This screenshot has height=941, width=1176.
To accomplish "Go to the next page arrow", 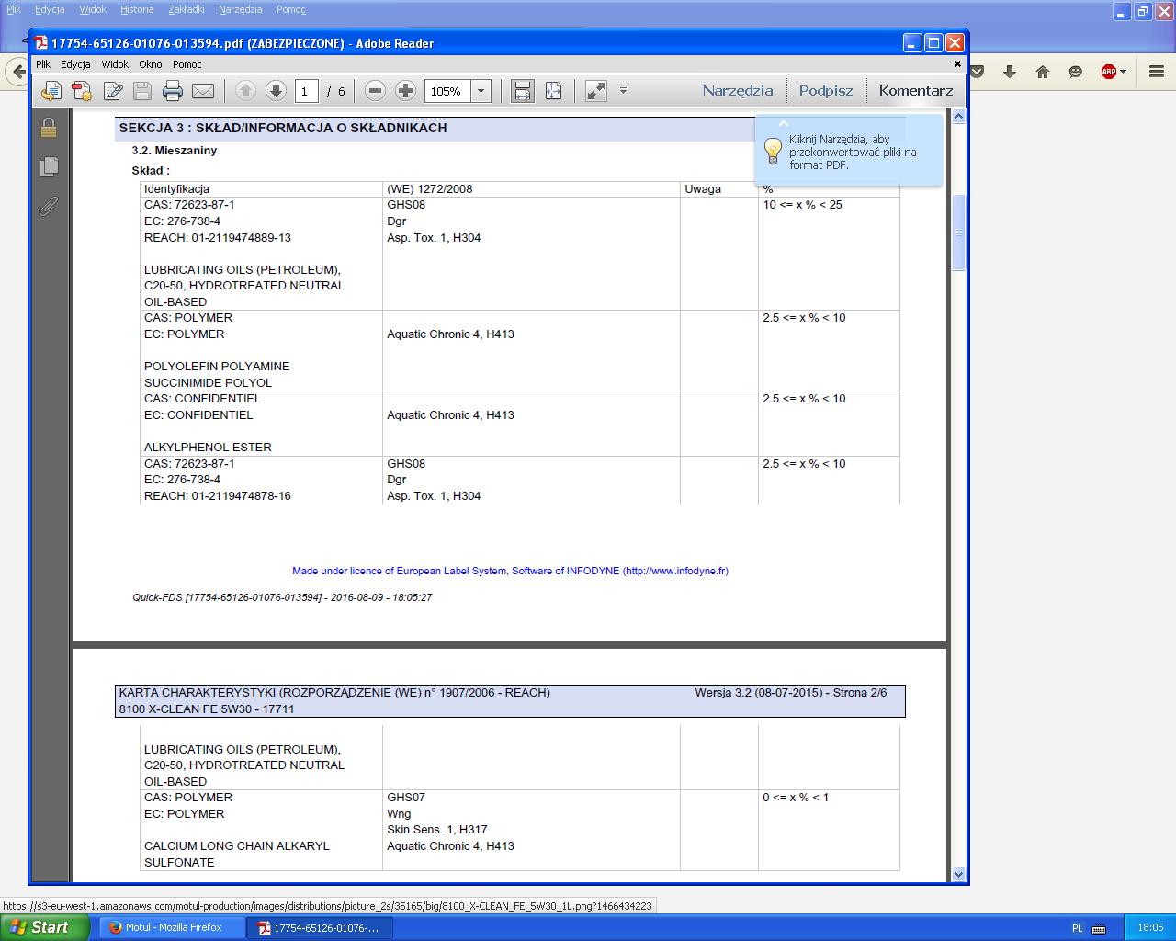I will pos(276,91).
